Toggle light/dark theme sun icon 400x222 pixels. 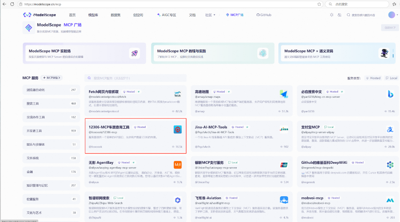pos(331,15)
